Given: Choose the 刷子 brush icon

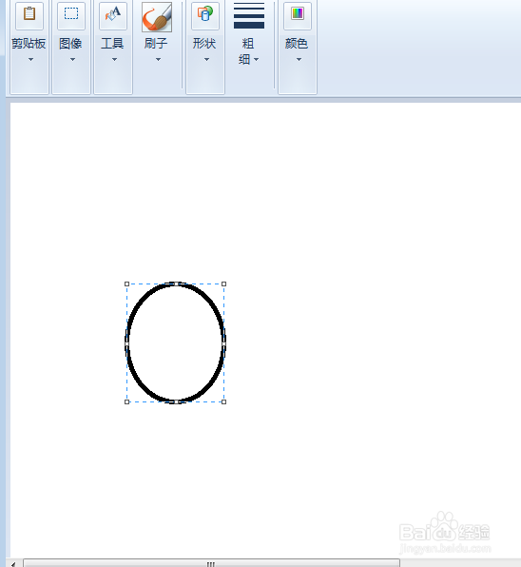Looking at the screenshot, I should coord(157,17).
